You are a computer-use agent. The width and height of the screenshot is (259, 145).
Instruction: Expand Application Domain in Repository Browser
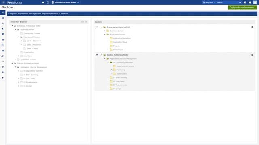pyautogui.click(x=15, y=60)
